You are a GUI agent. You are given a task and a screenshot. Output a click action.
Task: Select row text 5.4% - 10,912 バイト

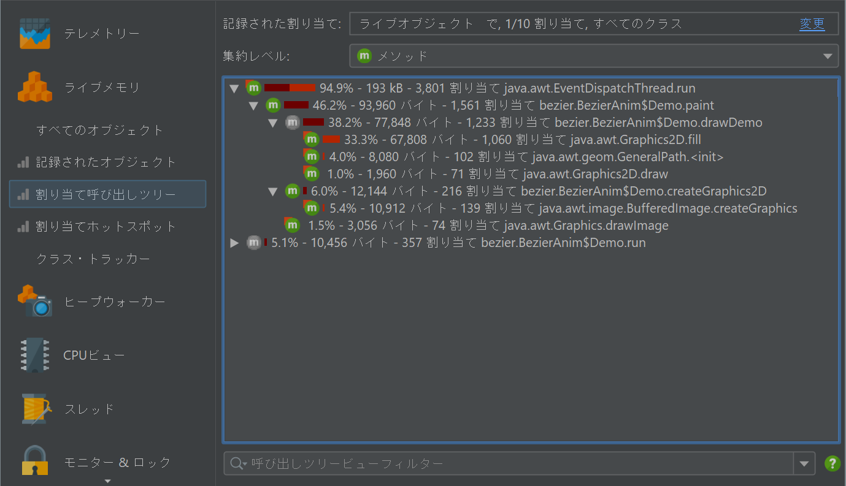[563, 208]
